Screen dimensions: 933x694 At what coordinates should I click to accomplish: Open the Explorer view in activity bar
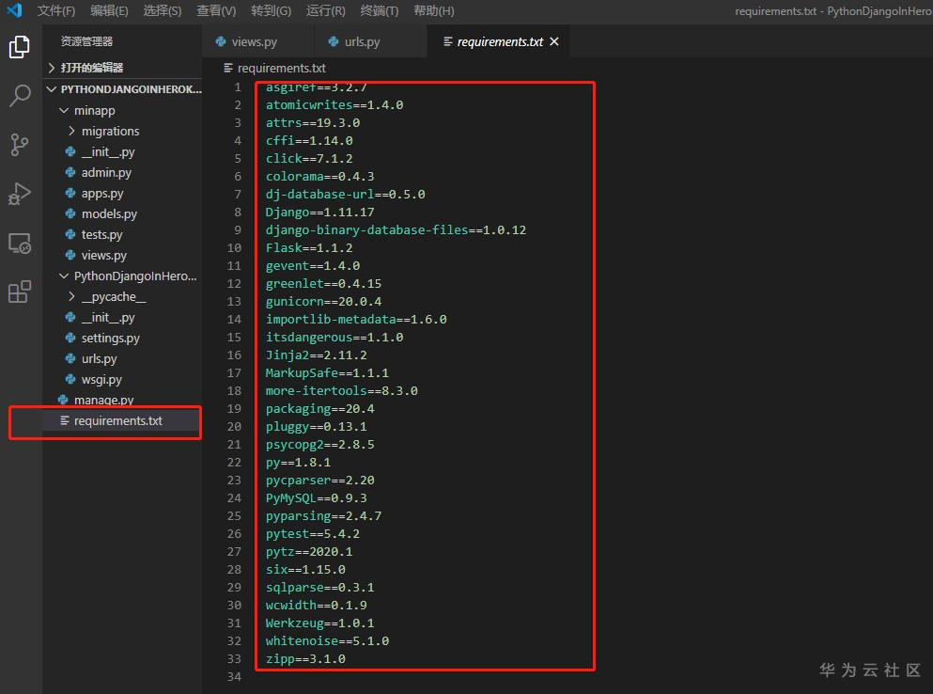(x=19, y=47)
